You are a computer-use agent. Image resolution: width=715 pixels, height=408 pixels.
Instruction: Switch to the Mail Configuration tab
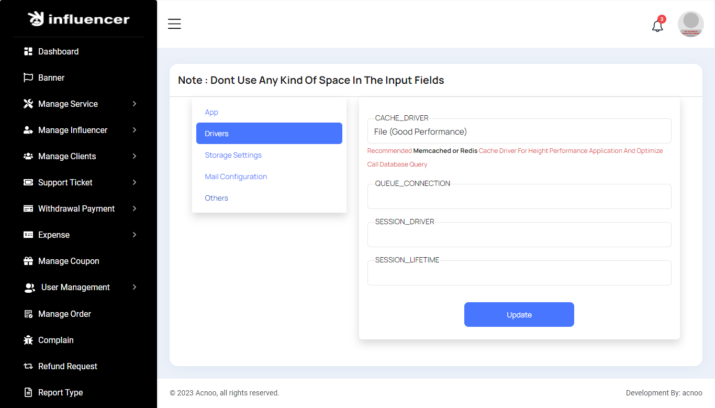click(236, 177)
